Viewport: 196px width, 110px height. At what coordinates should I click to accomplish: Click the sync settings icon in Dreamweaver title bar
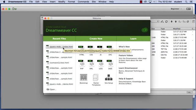click(x=188, y=9)
